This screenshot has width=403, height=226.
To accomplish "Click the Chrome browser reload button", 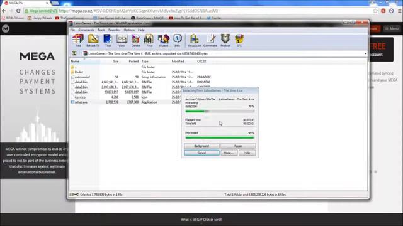I will 18,11.
